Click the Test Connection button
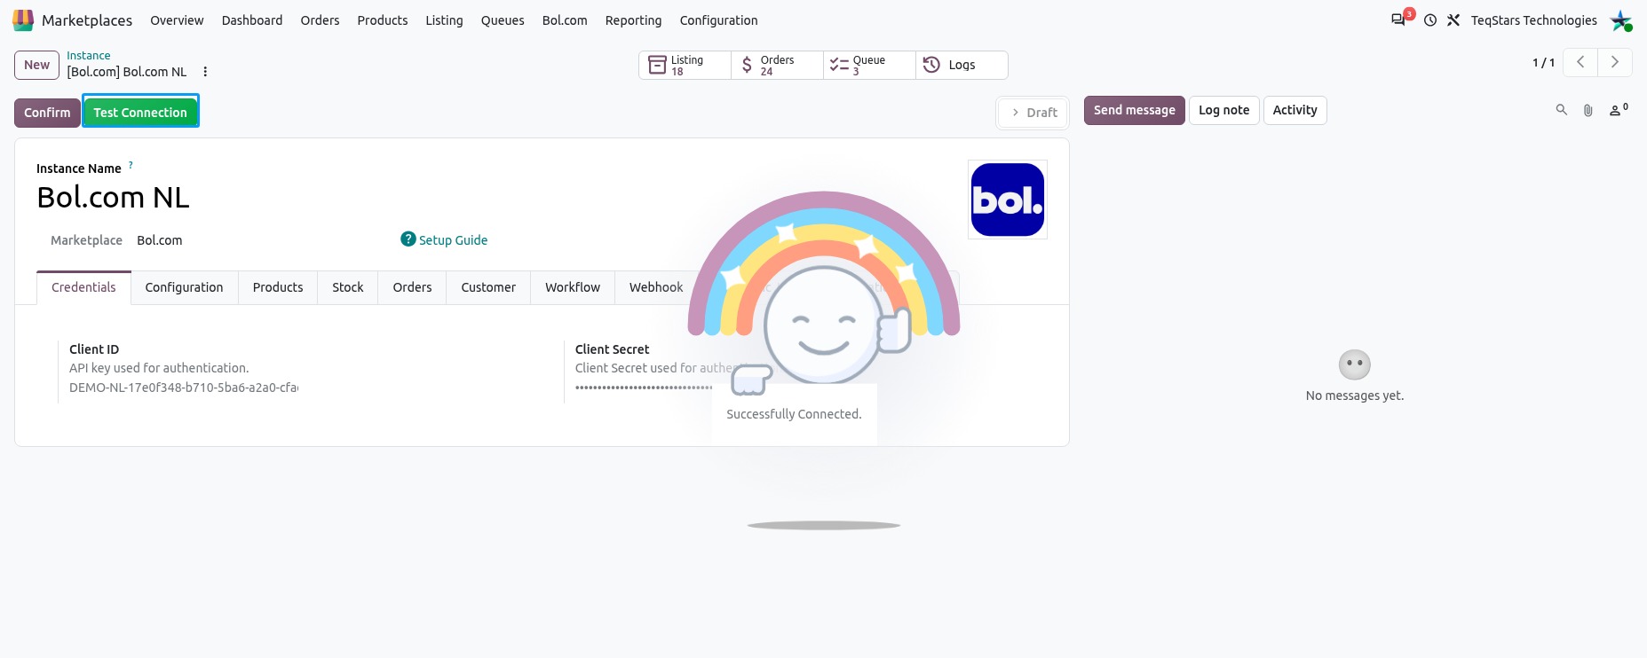The width and height of the screenshot is (1647, 658). tap(140, 113)
